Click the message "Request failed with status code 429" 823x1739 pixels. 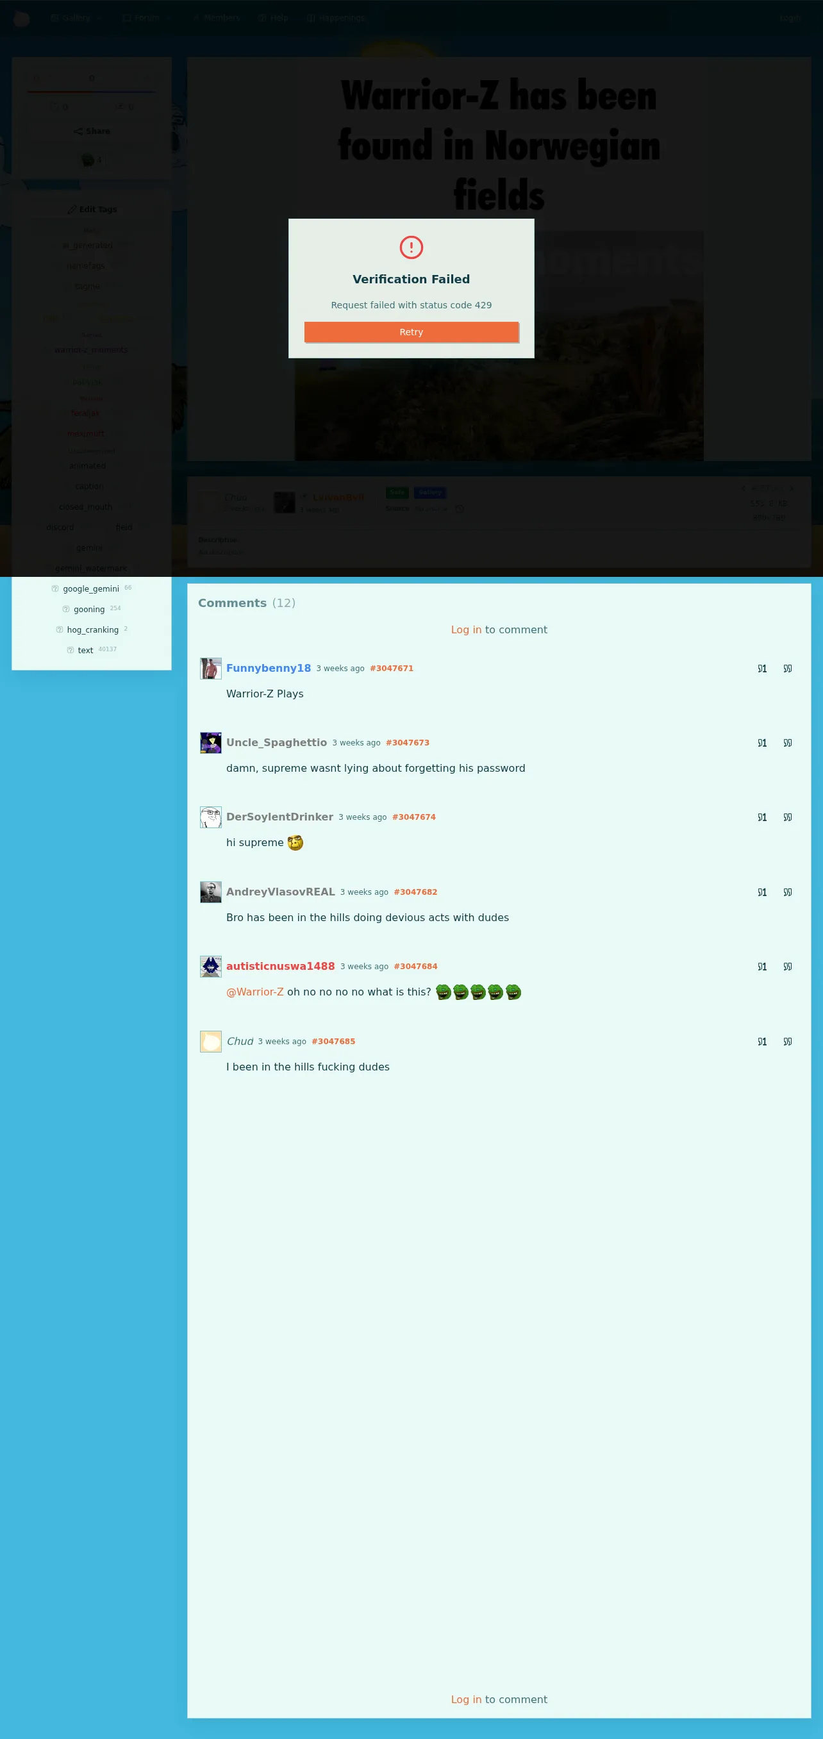(411, 305)
